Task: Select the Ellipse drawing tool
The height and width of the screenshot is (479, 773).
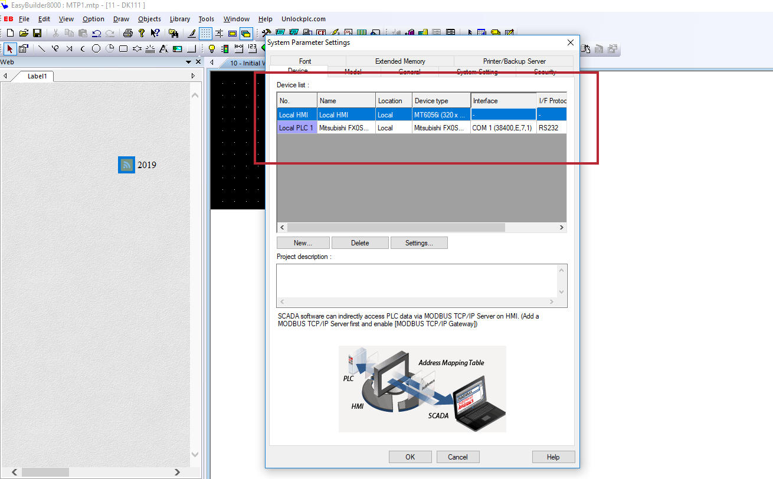Action: point(96,48)
